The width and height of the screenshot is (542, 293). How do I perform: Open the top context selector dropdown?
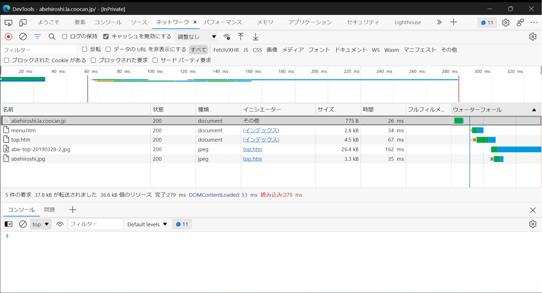point(41,224)
